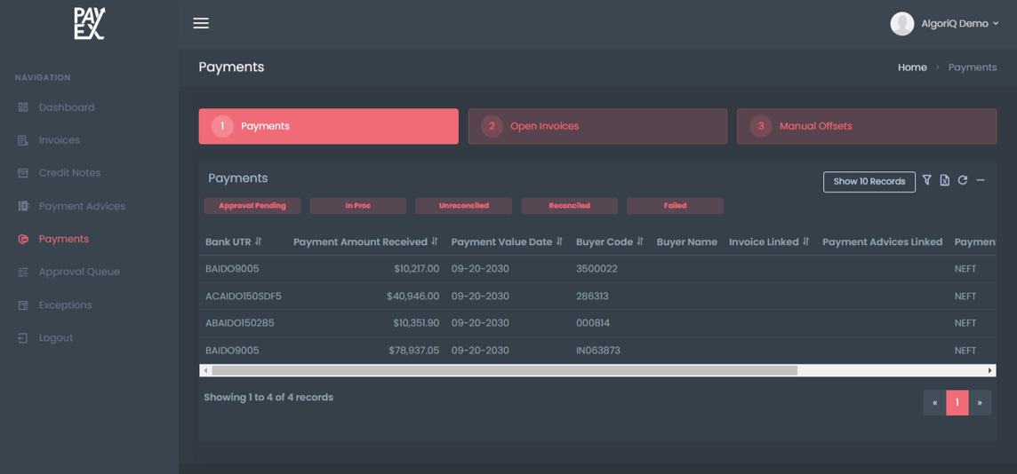The height and width of the screenshot is (474, 1017).
Task: Sort by Bank UTR column arrows
Action: click(x=258, y=241)
